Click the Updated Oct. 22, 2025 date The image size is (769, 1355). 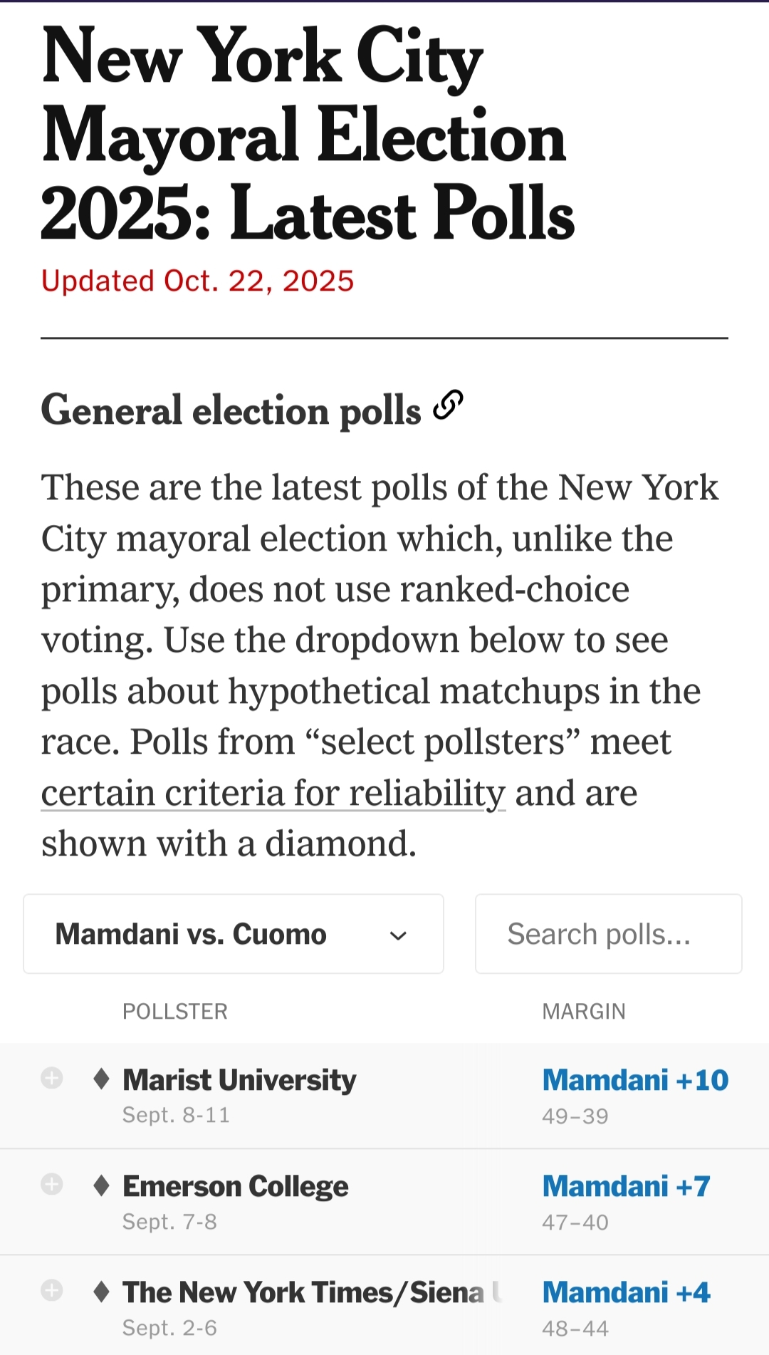(197, 281)
